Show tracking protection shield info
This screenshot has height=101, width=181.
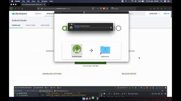(x=38, y=8)
